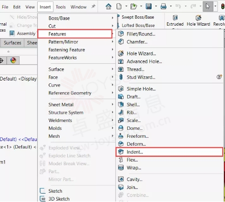The image size is (225, 202).
Task: Select the arrow cursor tool
Action: (208, 7)
